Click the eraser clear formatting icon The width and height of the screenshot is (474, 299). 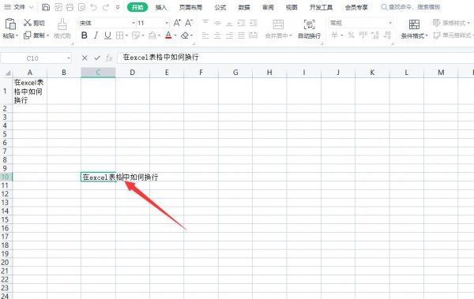(185, 36)
